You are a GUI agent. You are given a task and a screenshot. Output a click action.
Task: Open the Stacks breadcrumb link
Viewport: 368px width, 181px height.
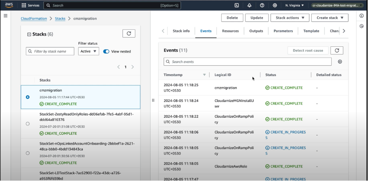[60, 19]
